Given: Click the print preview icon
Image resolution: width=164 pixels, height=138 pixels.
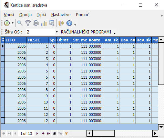Looking at the screenshot, I should pos(52,23).
